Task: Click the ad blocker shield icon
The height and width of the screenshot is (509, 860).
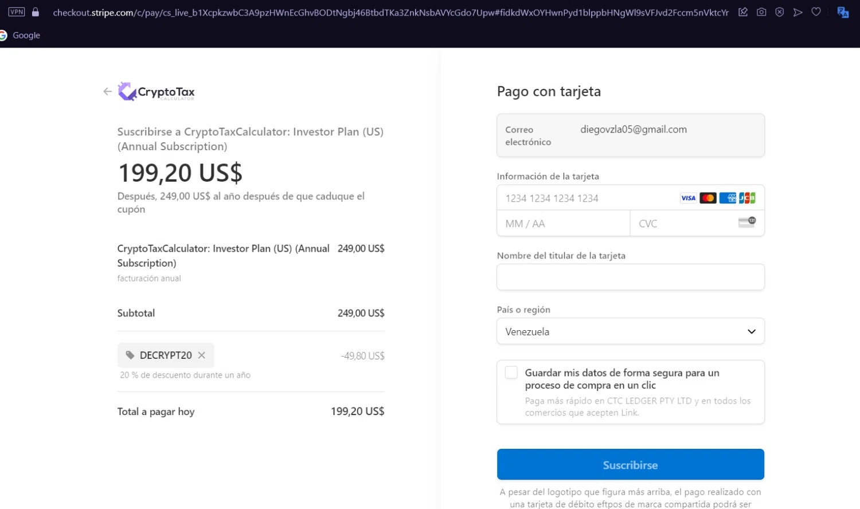Action: click(780, 11)
